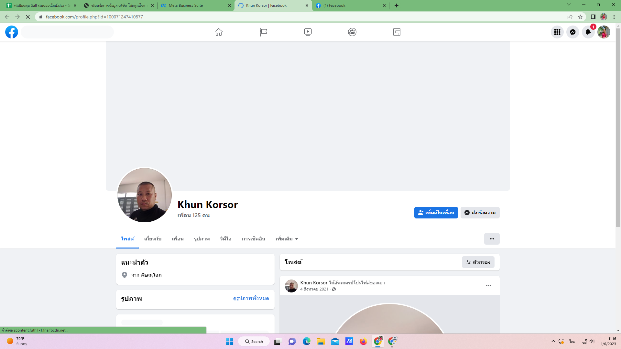Switch to the เกี่ยวกับ tab

153,239
